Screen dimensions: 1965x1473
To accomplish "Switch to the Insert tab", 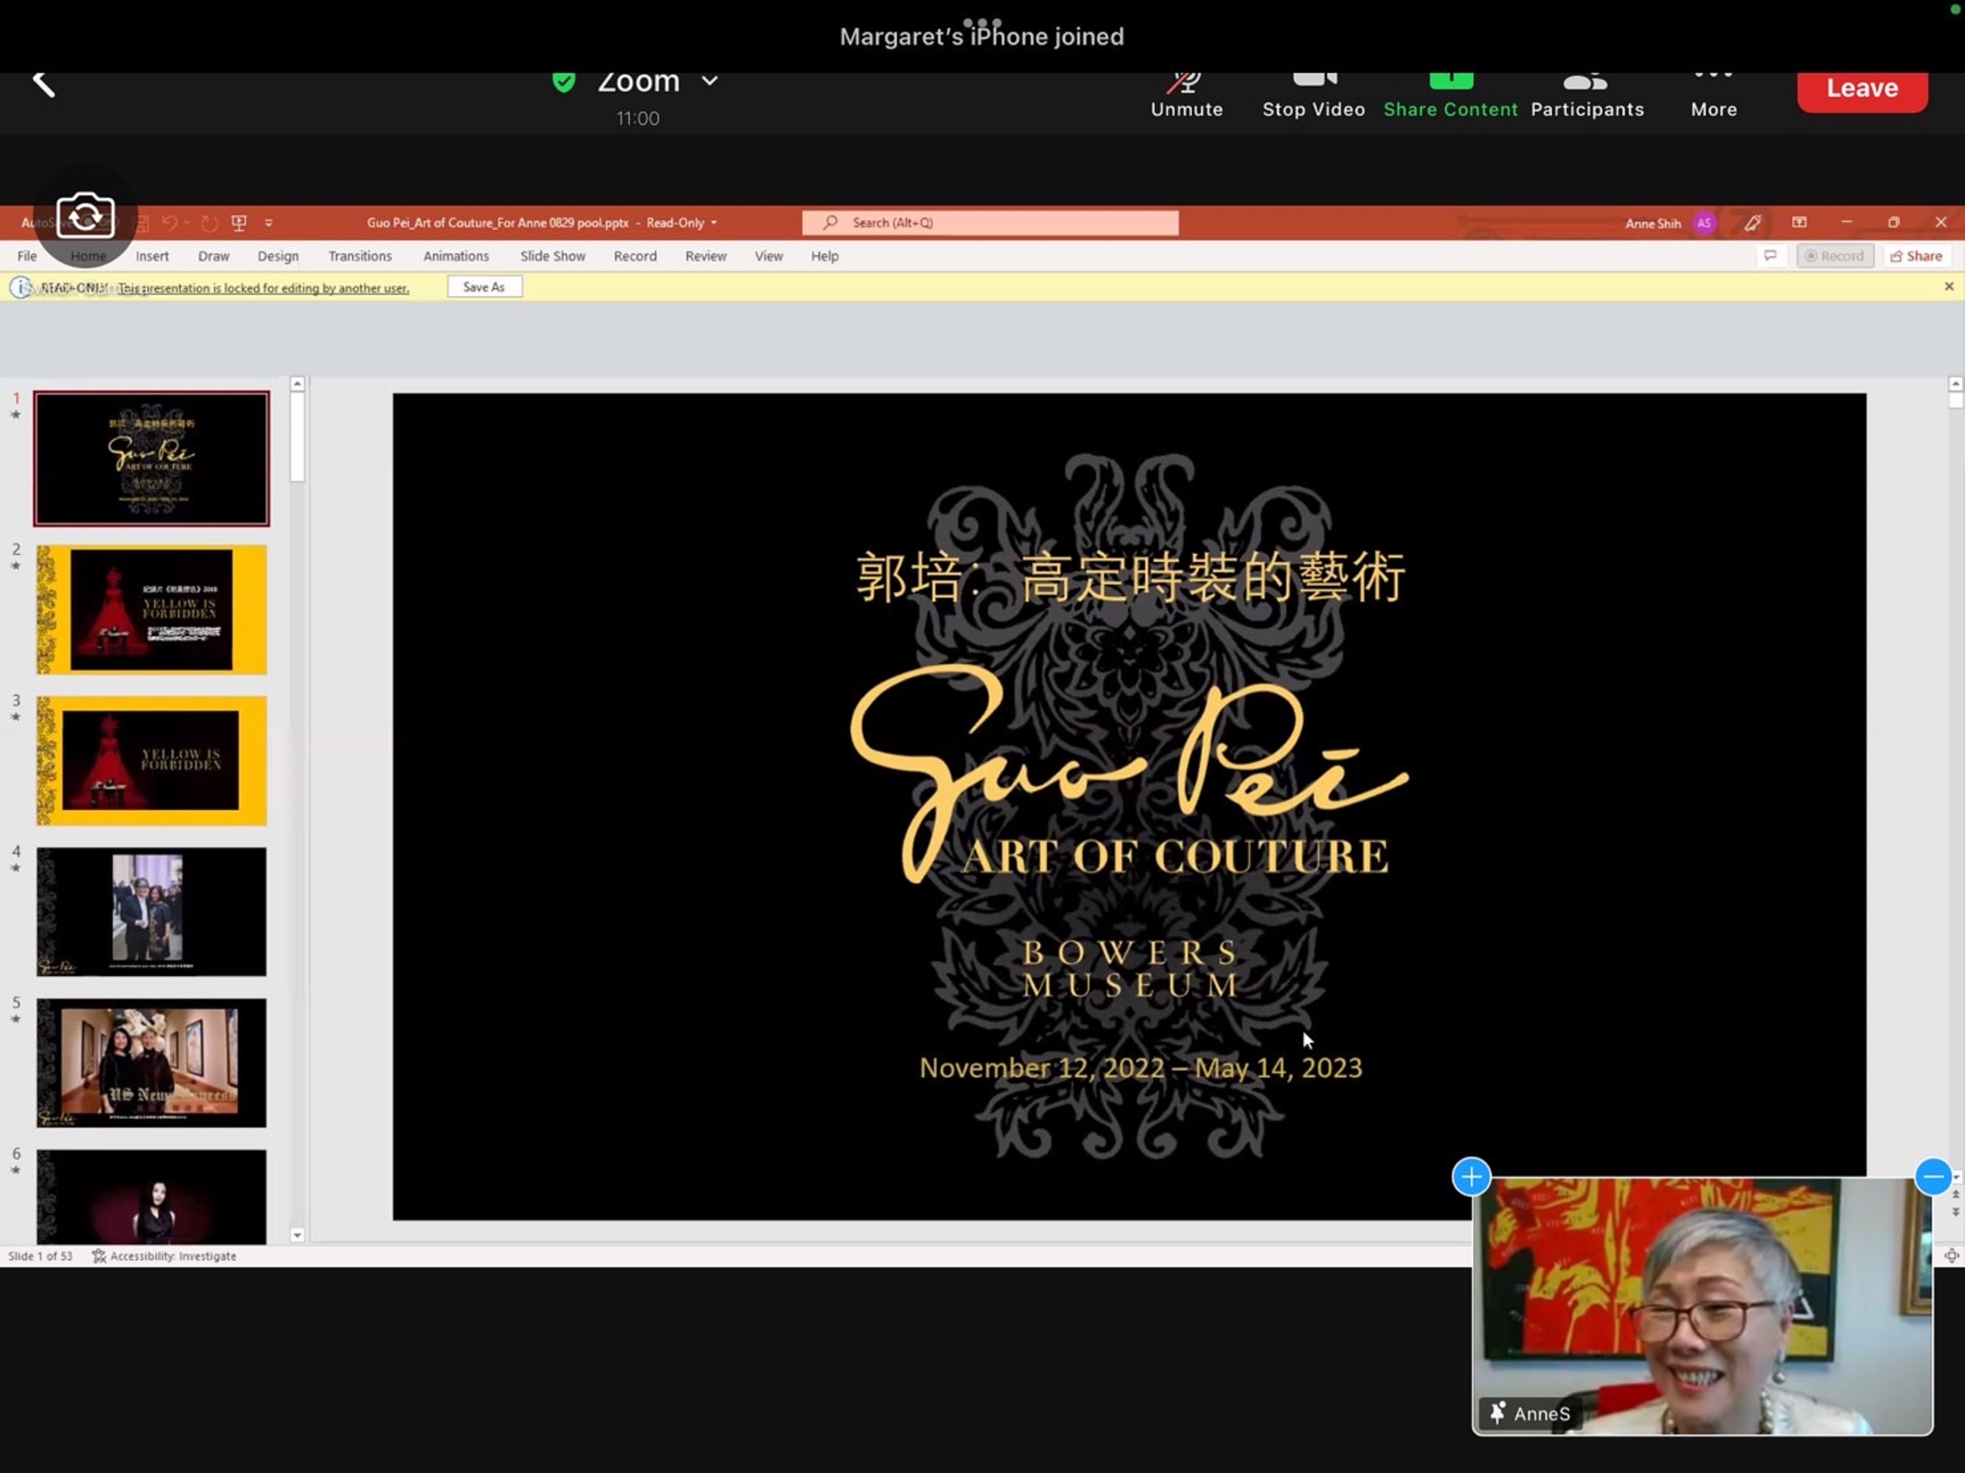I will pos(152,256).
